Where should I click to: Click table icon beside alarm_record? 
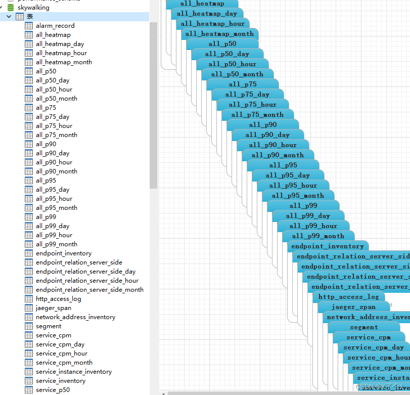(x=29, y=26)
